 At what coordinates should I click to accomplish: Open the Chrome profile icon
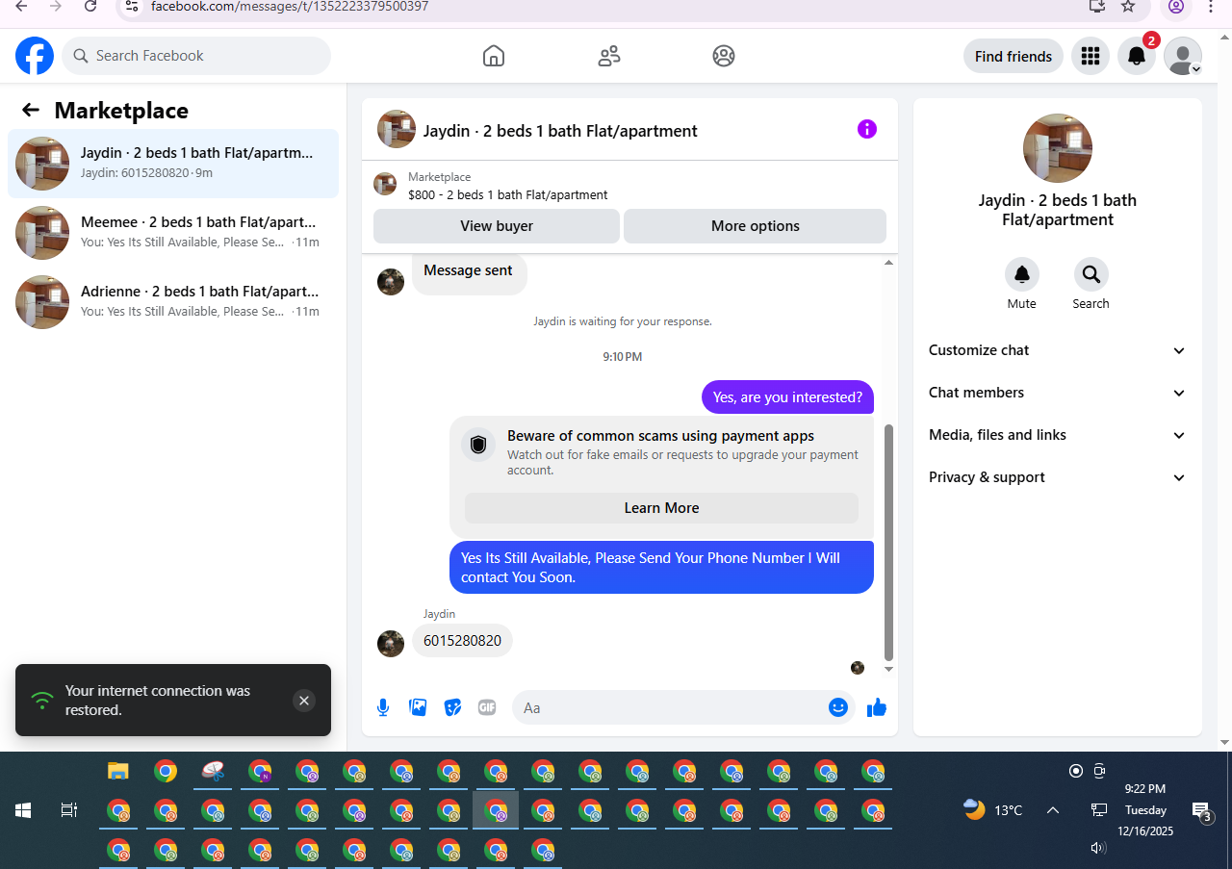[1175, 6]
